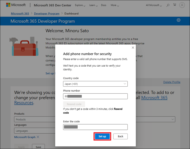Image resolution: width=190 pixels, height=149 pixels.
Task: Click the Phone number input field
Action: [95, 96]
